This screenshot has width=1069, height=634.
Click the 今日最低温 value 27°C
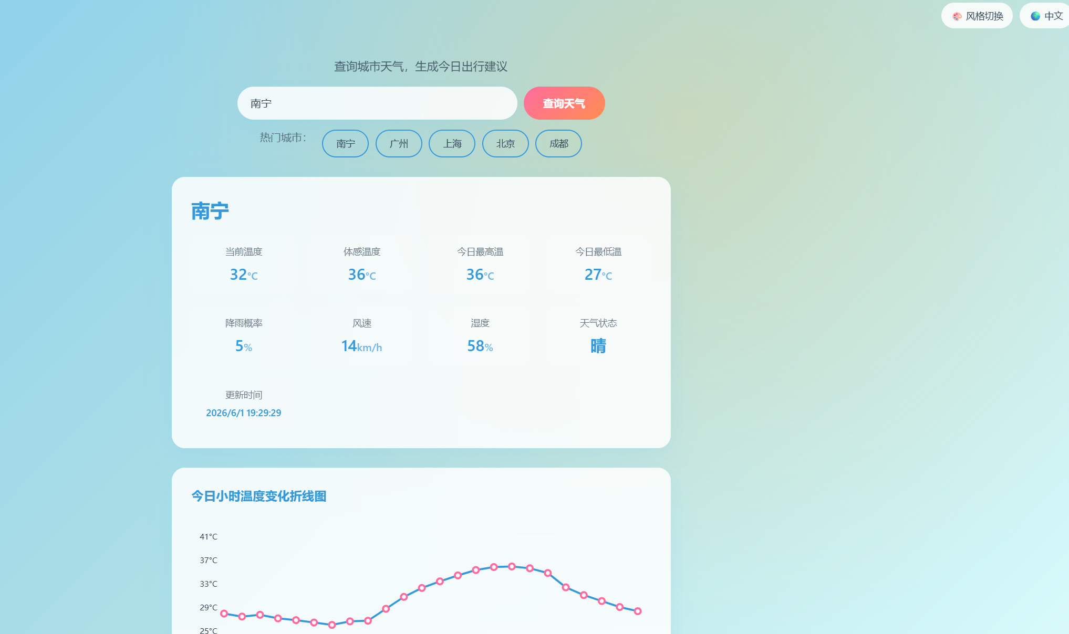pyautogui.click(x=598, y=274)
